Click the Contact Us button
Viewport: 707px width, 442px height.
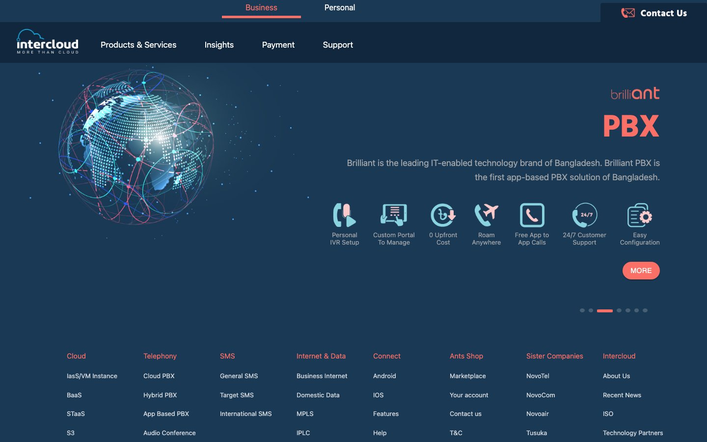coord(653,13)
